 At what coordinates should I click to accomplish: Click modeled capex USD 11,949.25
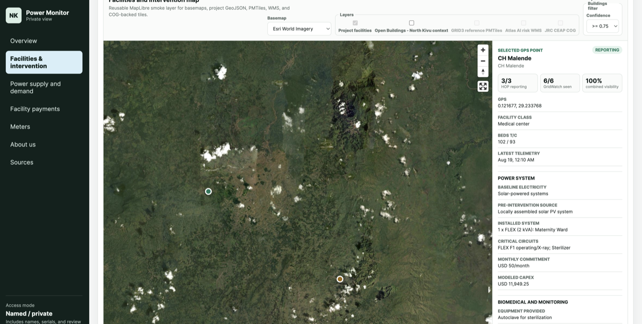(x=513, y=284)
